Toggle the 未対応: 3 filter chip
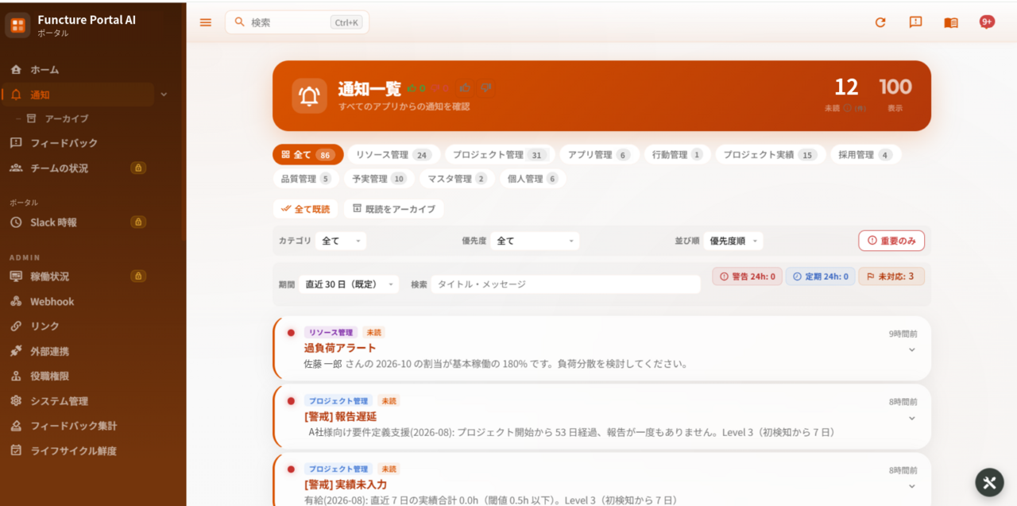The height and width of the screenshot is (506, 1017). click(x=891, y=276)
